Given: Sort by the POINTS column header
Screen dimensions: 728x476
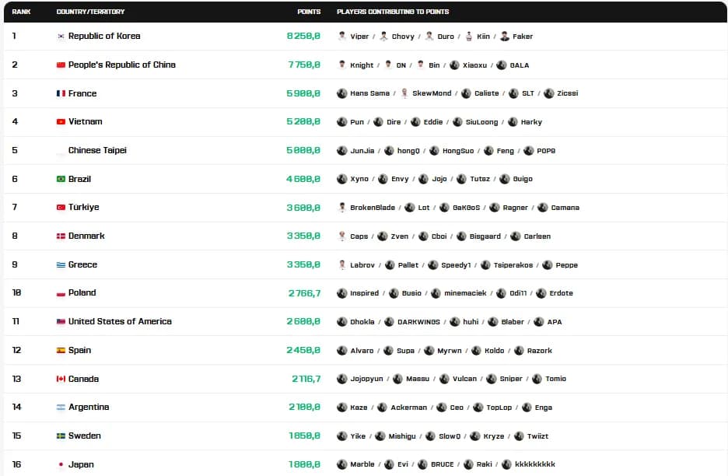Looking at the screenshot, I should tap(309, 12).
